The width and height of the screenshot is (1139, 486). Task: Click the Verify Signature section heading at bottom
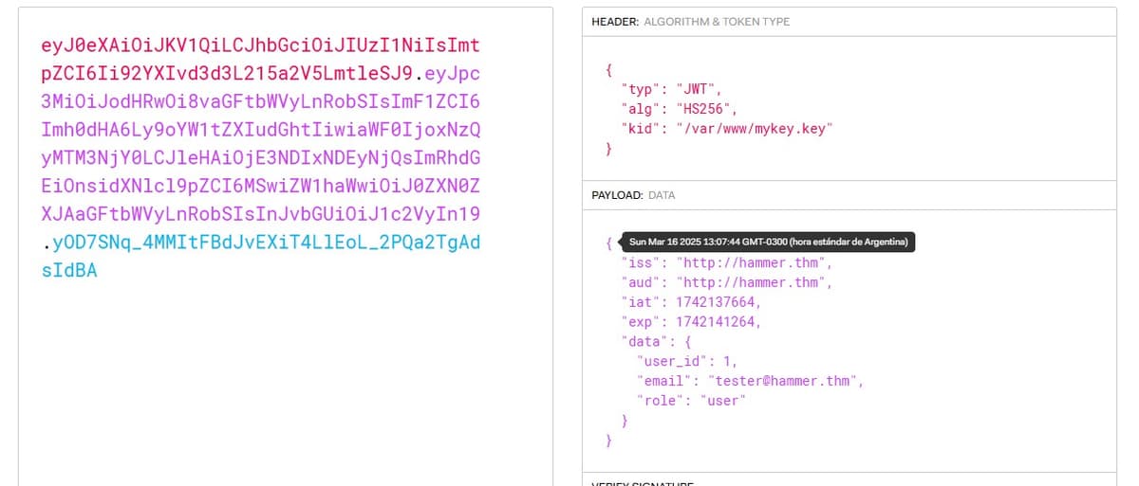(642, 482)
